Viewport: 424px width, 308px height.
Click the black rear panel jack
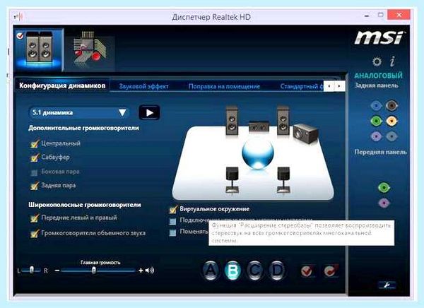tap(391, 105)
